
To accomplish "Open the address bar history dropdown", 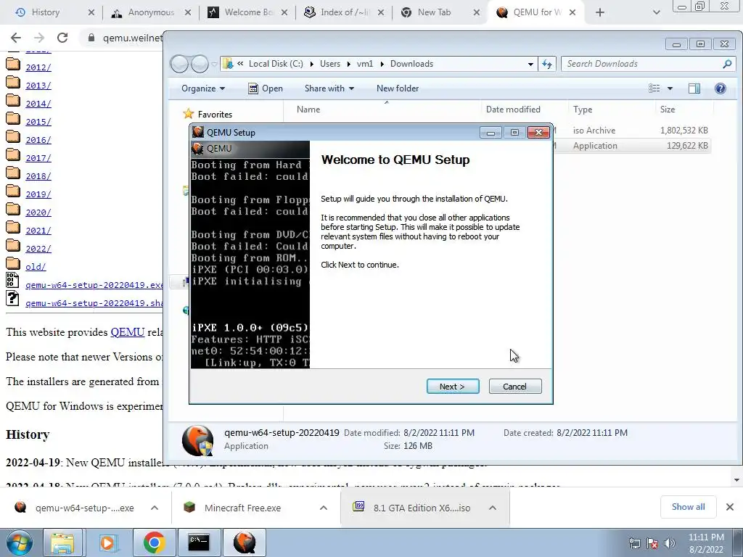I will click(x=530, y=64).
